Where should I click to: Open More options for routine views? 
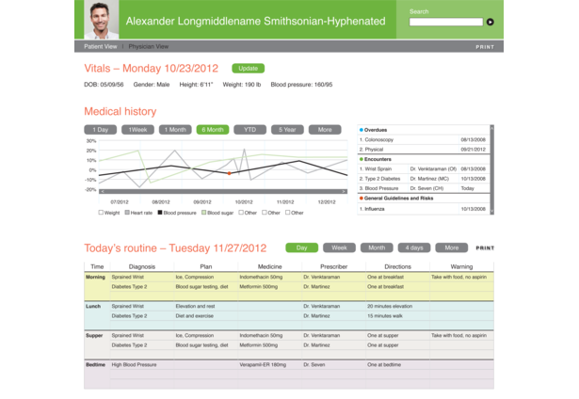click(451, 247)
